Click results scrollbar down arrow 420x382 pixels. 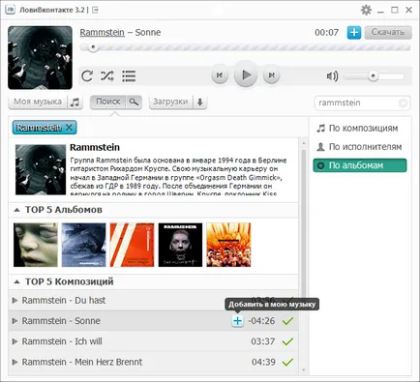(303, 370)
